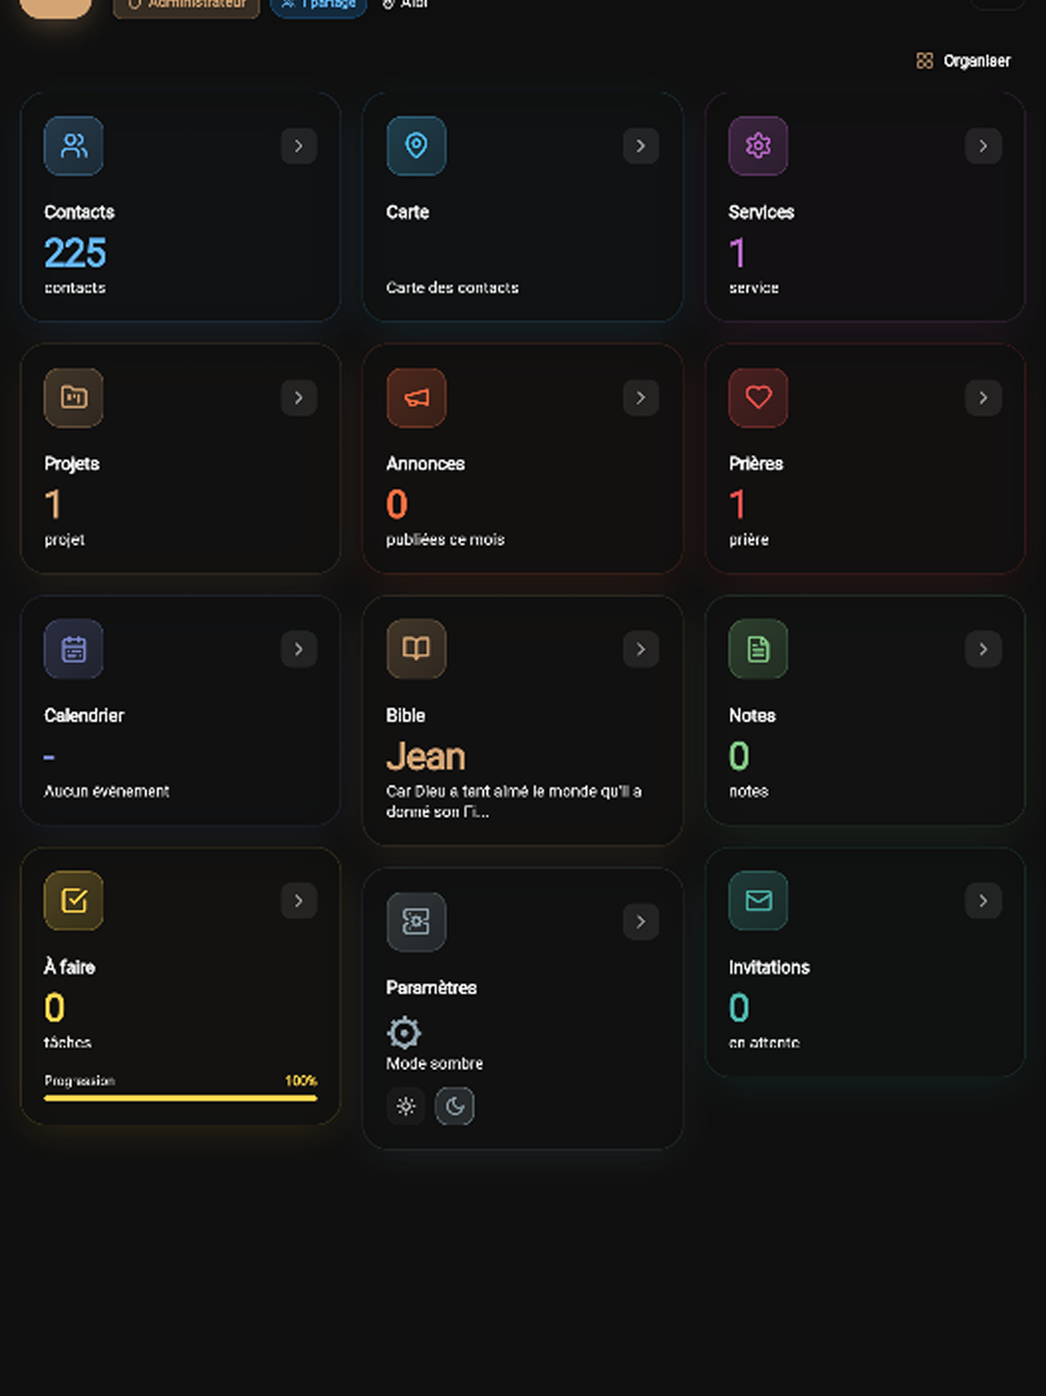Switch to dark mode with moon button

[x=455, y=1106]
